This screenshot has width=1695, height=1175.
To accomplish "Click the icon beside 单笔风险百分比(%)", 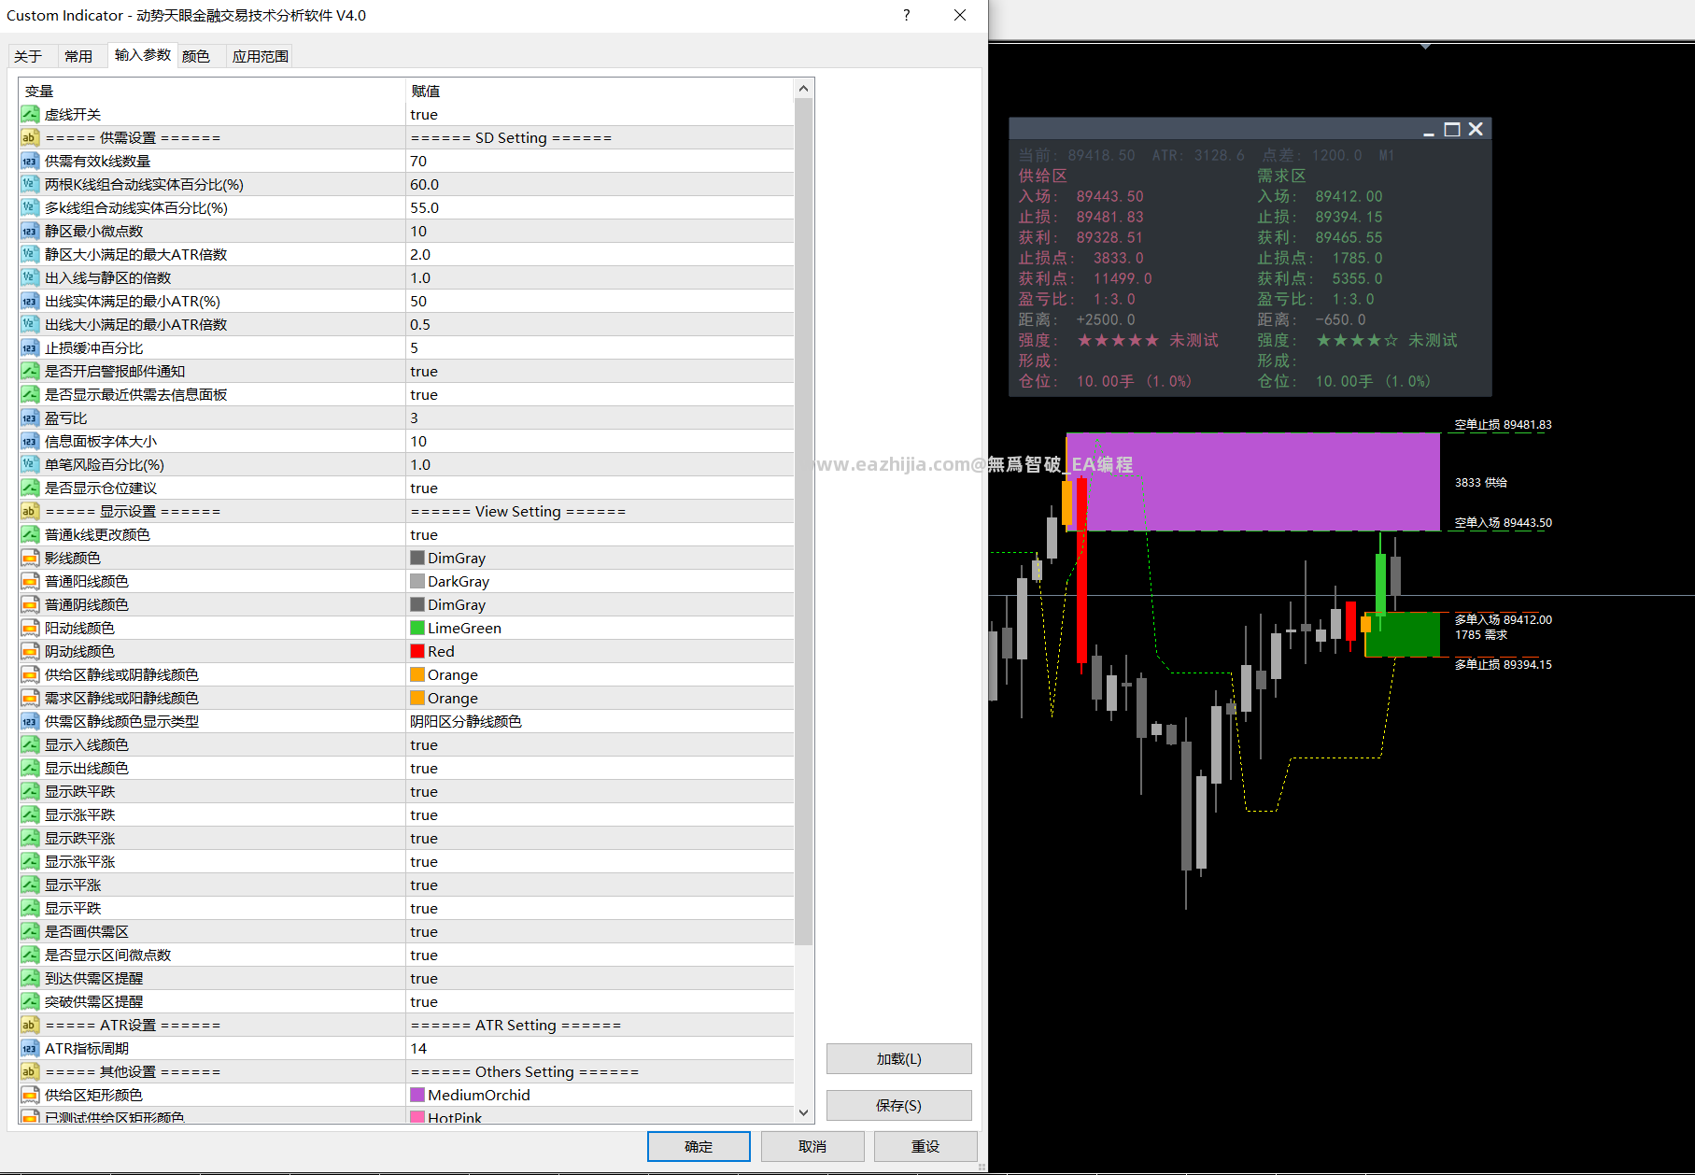I will (x=30, y=464).
